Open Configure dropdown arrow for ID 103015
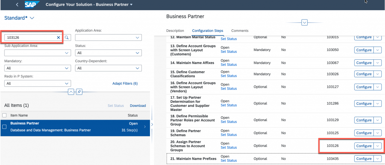Image resolution: width=385 pixels, height=165 pixels. (x=377, y=37)
